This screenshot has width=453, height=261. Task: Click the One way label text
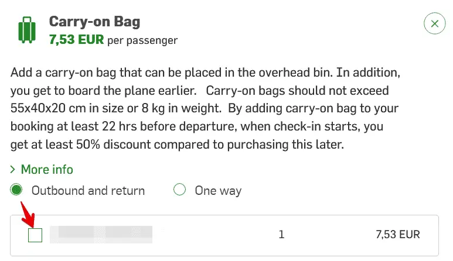click(x=218, y=191)
